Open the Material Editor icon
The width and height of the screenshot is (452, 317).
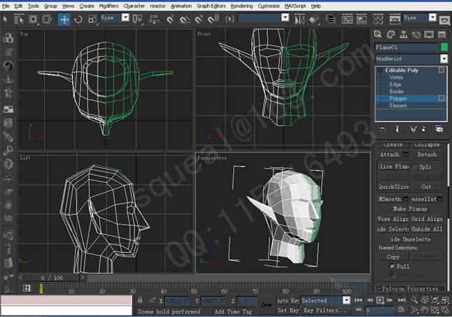coord(379,20)
